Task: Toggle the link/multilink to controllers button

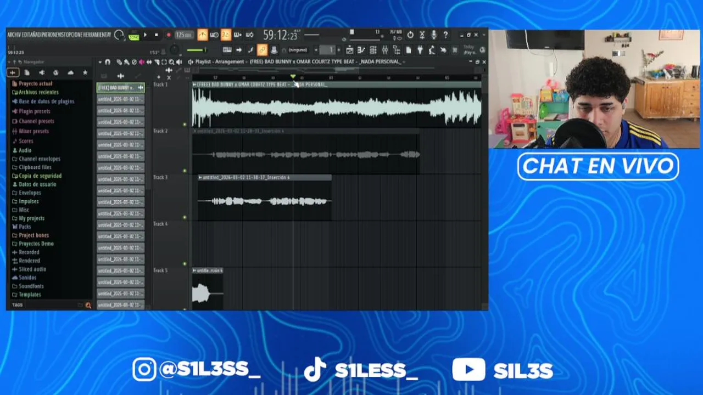Action: [x=262, y=50]
